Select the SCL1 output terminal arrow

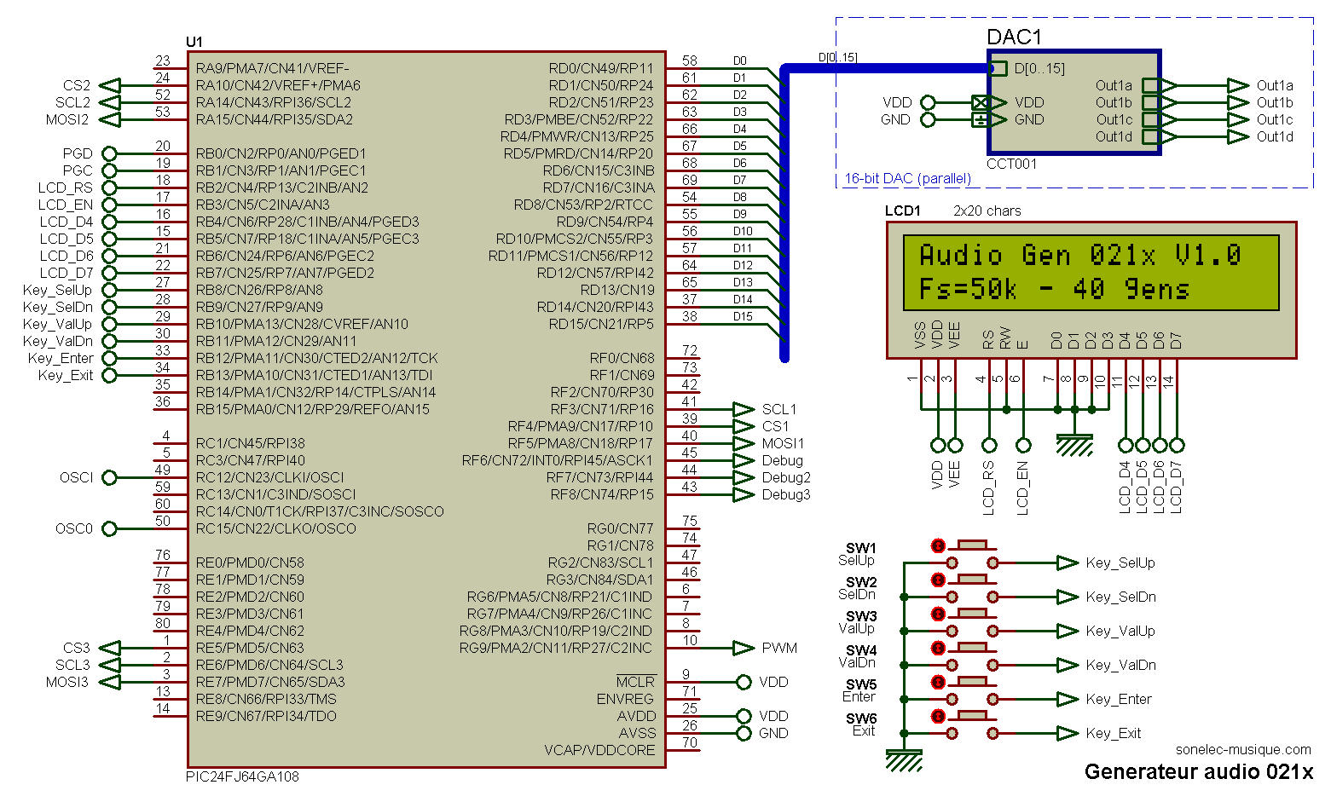click(744, 409)
